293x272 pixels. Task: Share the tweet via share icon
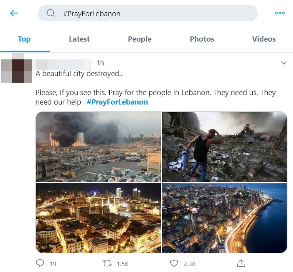(x=241, y=263)
